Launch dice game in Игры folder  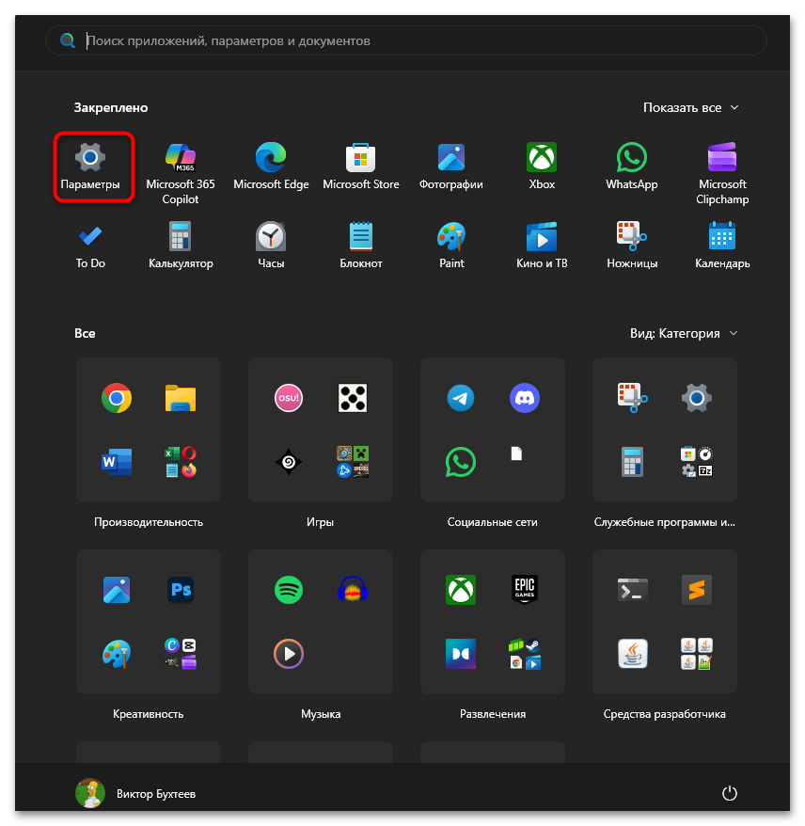353,398
